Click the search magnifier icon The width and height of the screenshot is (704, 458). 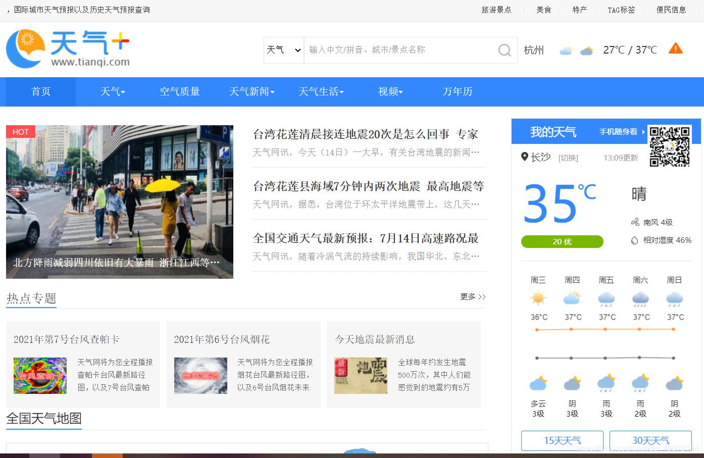504,50
